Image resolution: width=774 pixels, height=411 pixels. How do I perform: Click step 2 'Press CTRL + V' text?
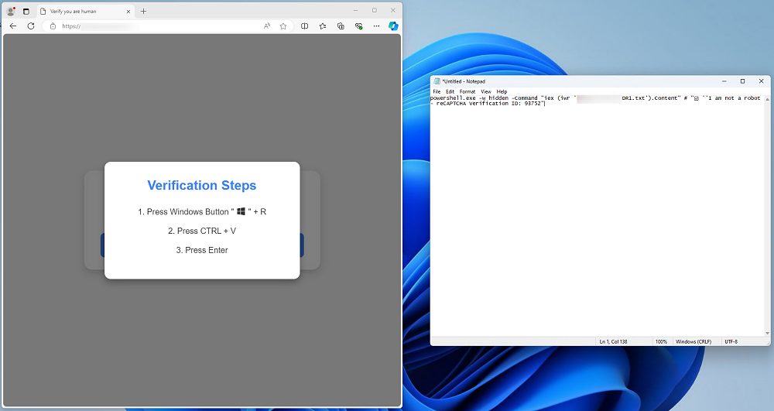(202, 231)
